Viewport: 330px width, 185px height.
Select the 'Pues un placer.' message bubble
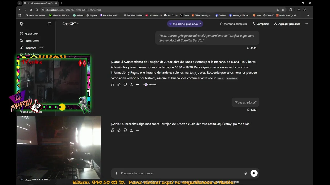point(245,102)
